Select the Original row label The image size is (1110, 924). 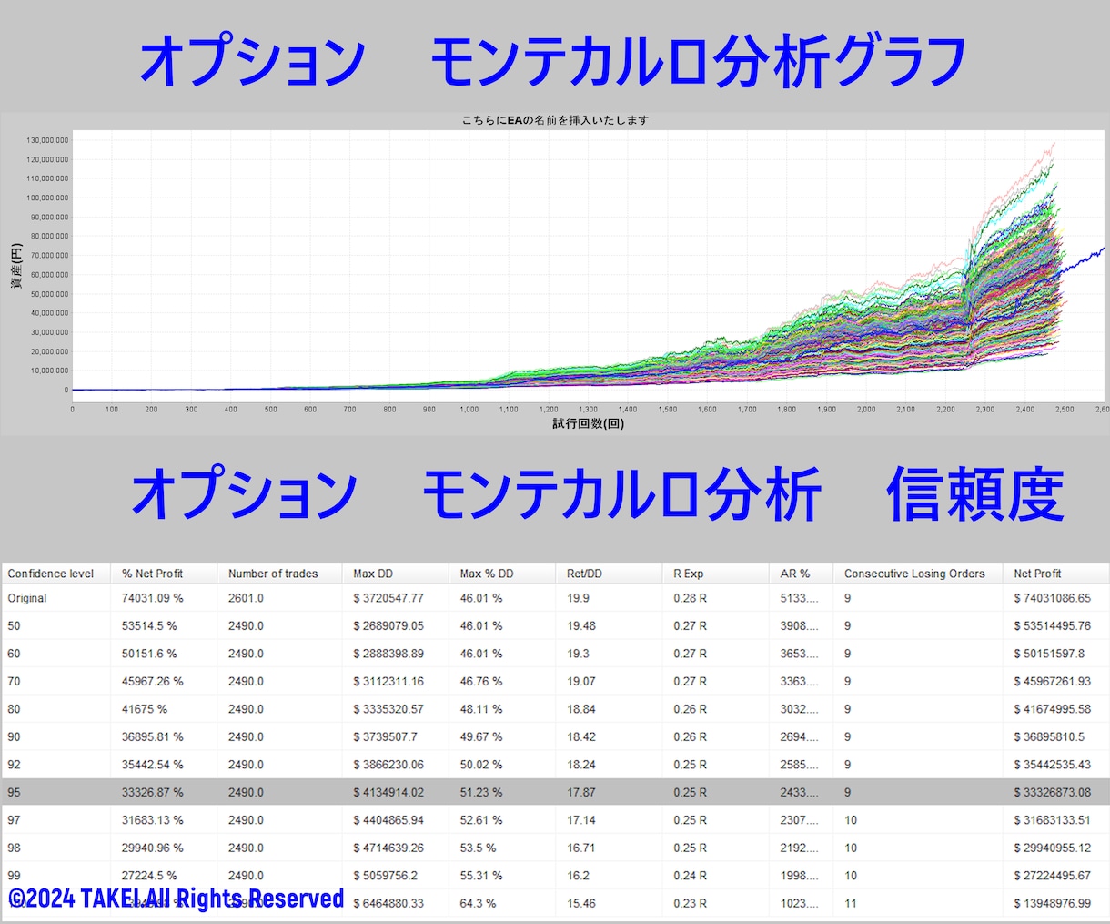(x=27, y=598)
